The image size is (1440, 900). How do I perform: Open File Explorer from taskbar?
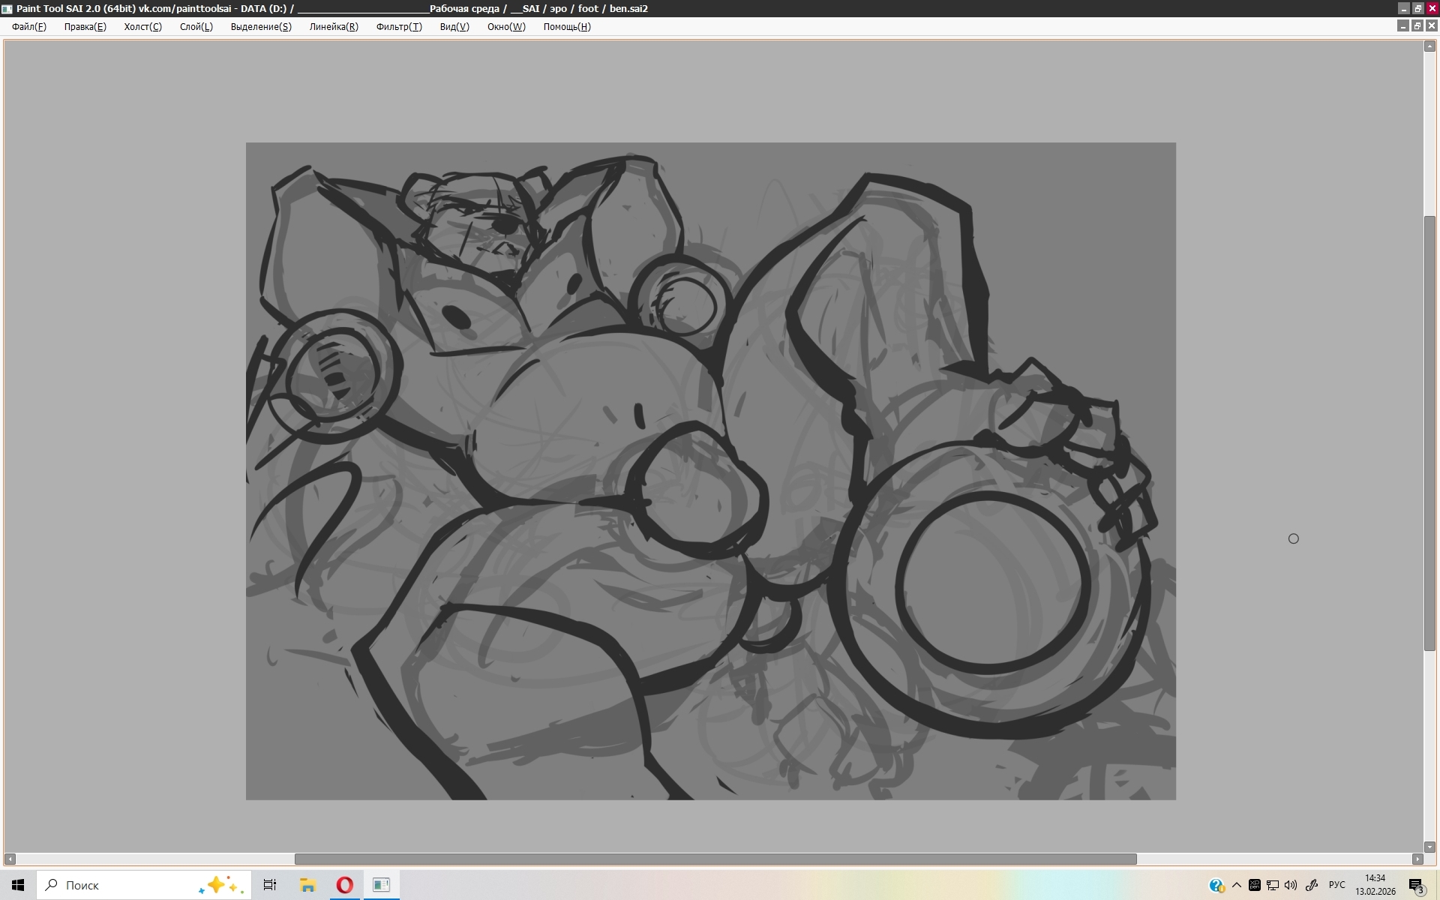pyautogui.click(x=307, y=885)
